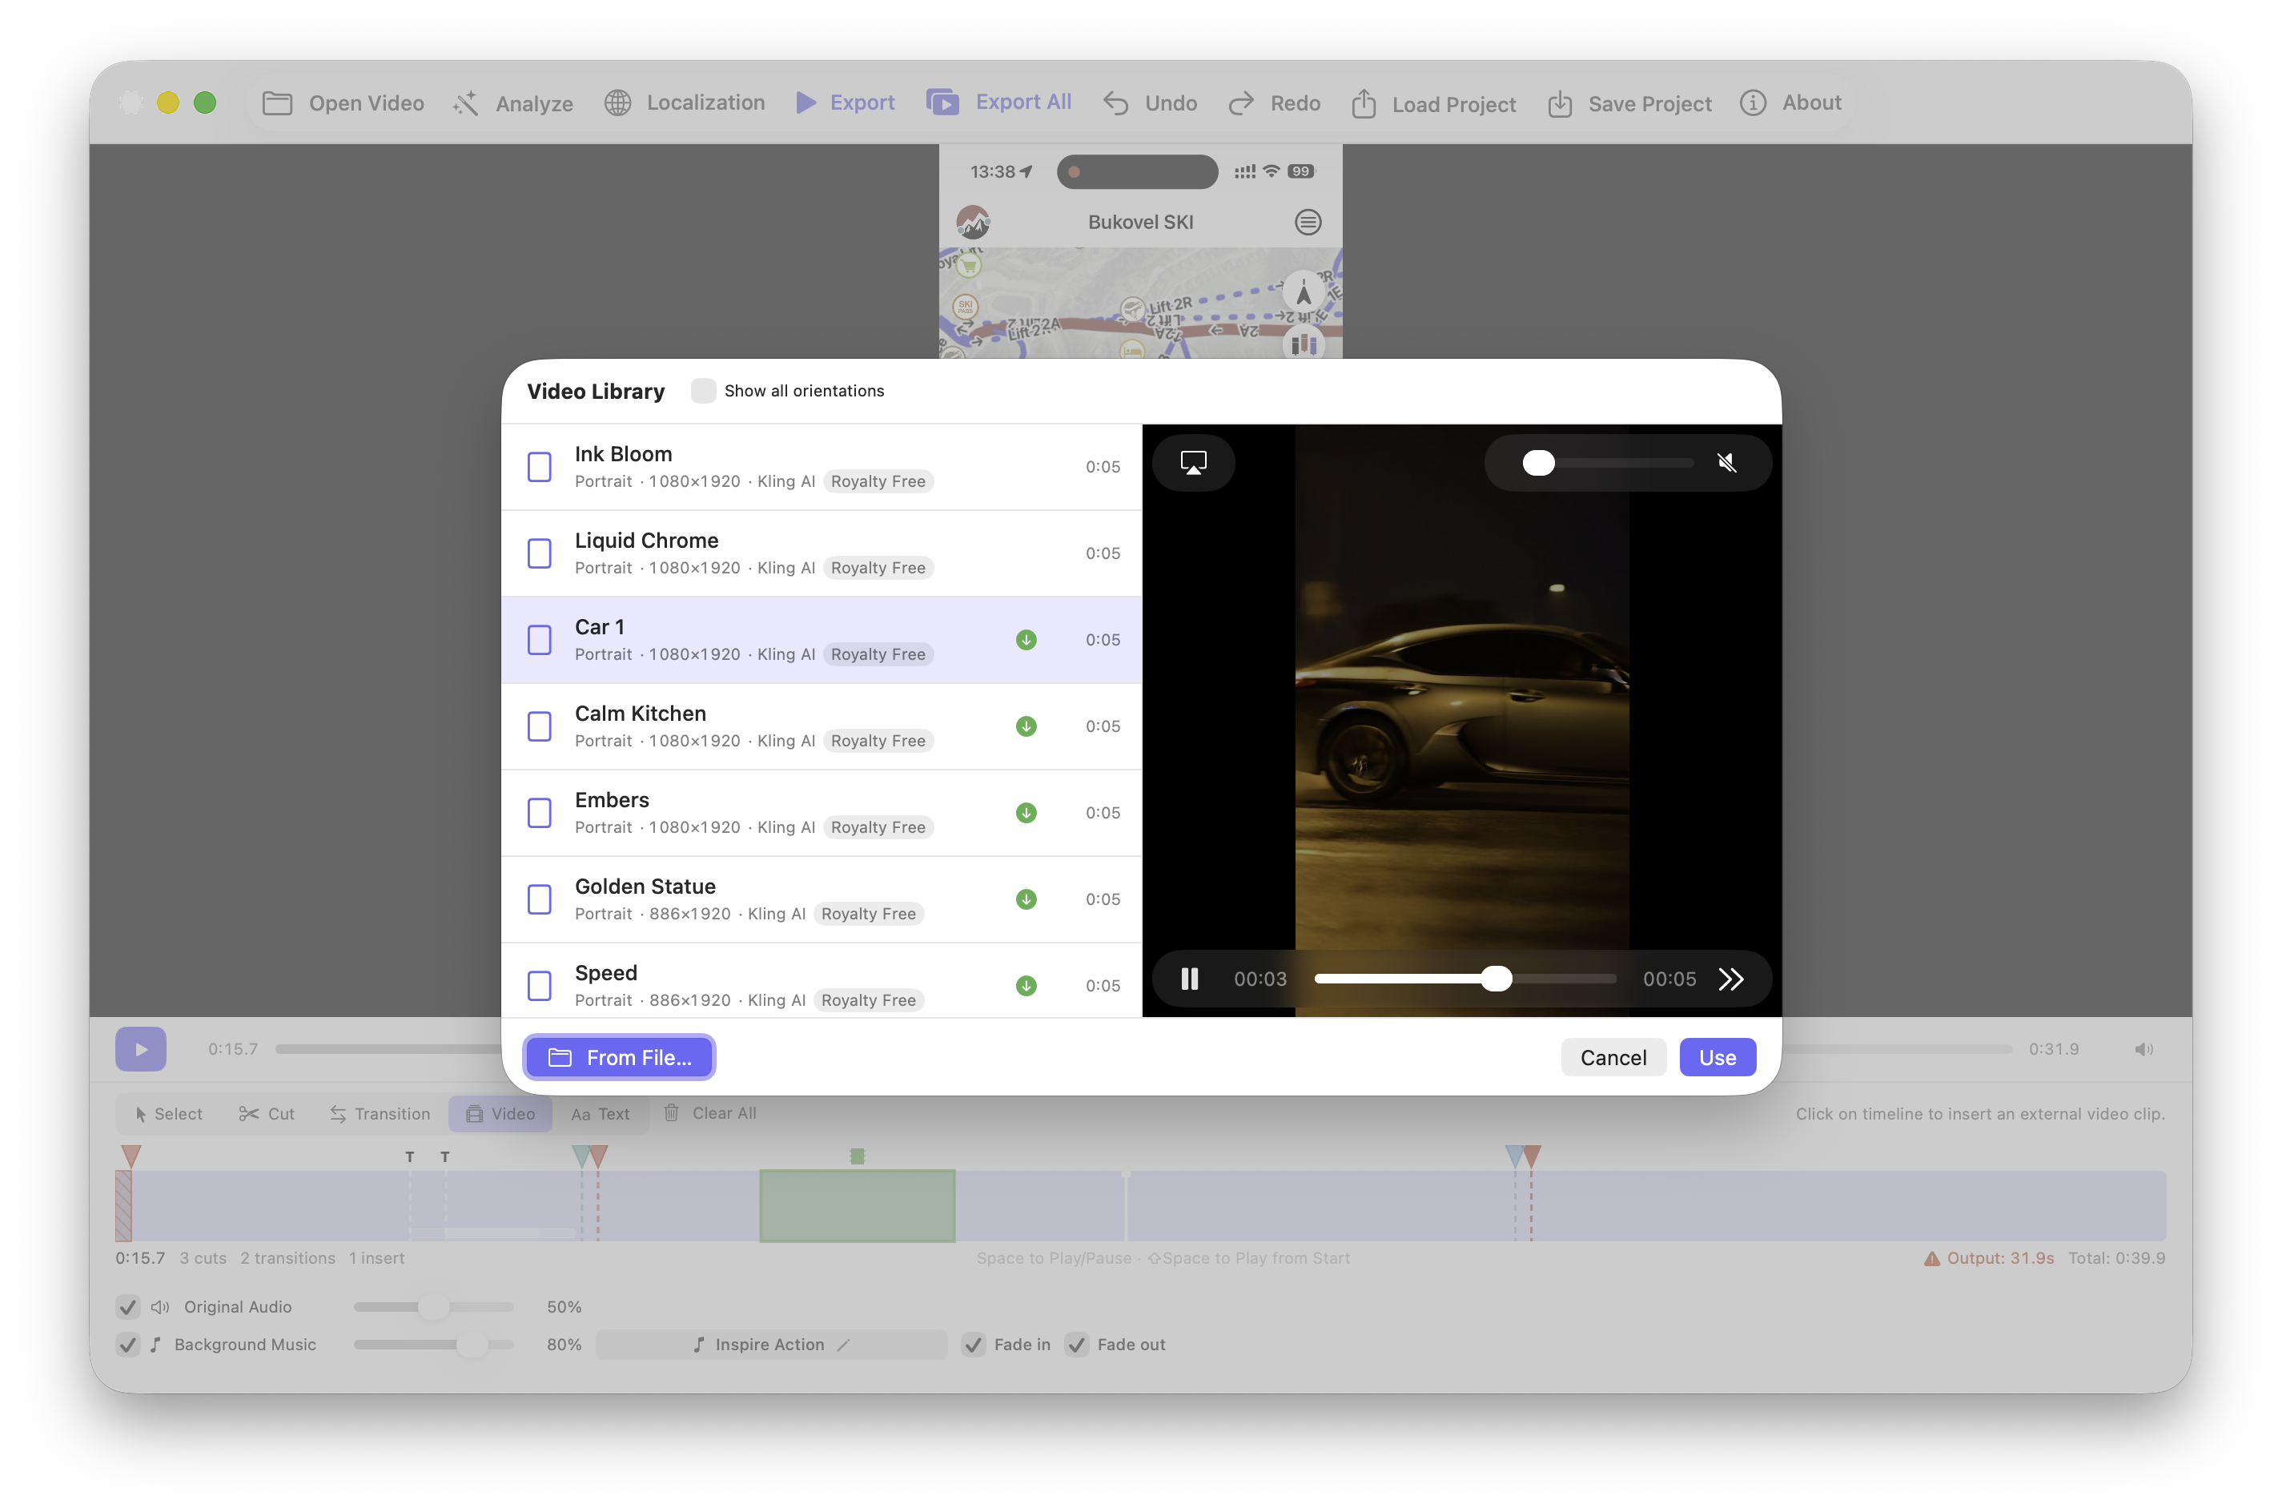Screen dimensions: 2282x1512
Task: Toggle the Fade out checkbox
Action: 1077,1344
